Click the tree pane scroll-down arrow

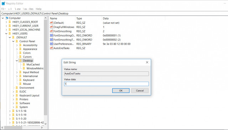pyautogui.click(x=46, y=124)
